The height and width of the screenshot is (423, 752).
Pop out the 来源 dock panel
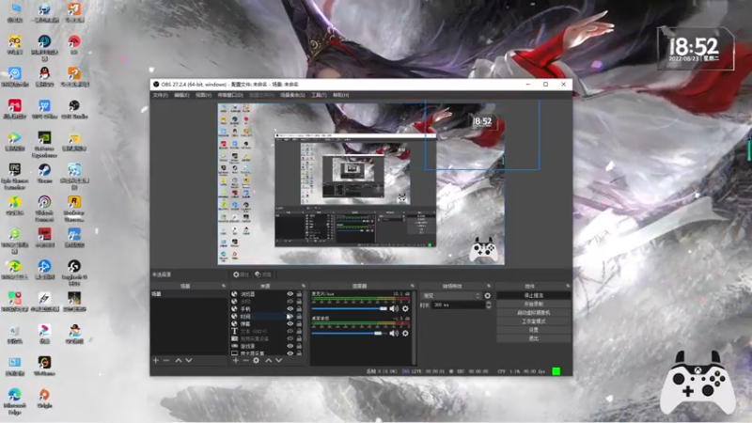point(303,286)
